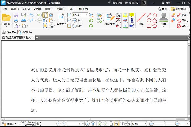Screen dimensions: 191x127
Task: Open the Stamp 图章 dropdown
Action: [x=164, y=27]
